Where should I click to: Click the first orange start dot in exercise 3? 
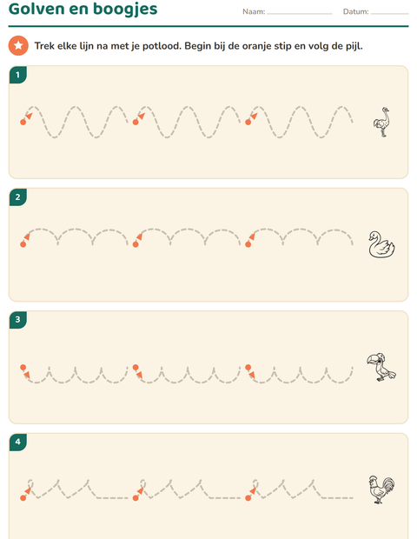[23, 367]
